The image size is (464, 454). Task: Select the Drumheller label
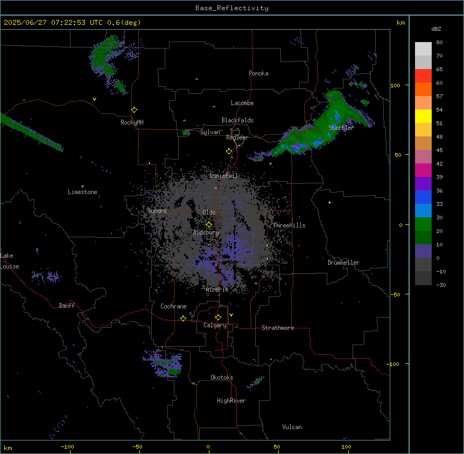(343, 263)
